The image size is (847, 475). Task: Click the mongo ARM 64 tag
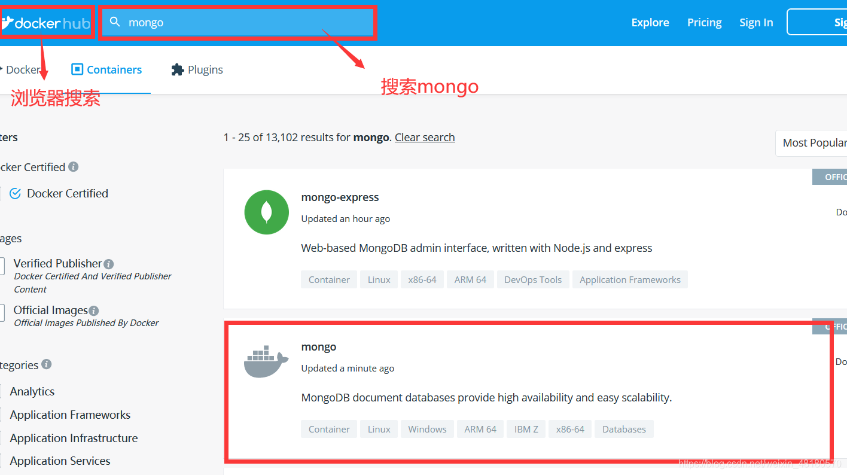pos(480,429)
